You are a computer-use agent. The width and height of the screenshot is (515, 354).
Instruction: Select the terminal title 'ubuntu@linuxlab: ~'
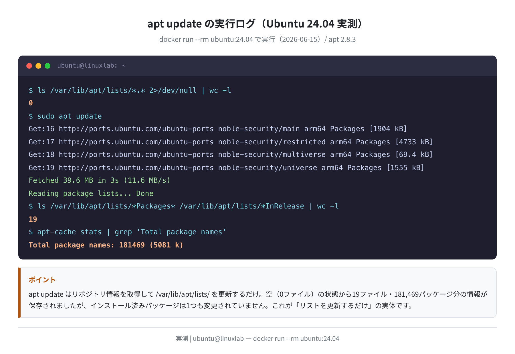tap(92, 66)
